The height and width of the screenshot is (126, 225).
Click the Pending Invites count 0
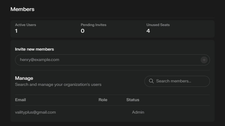[83, 31]
